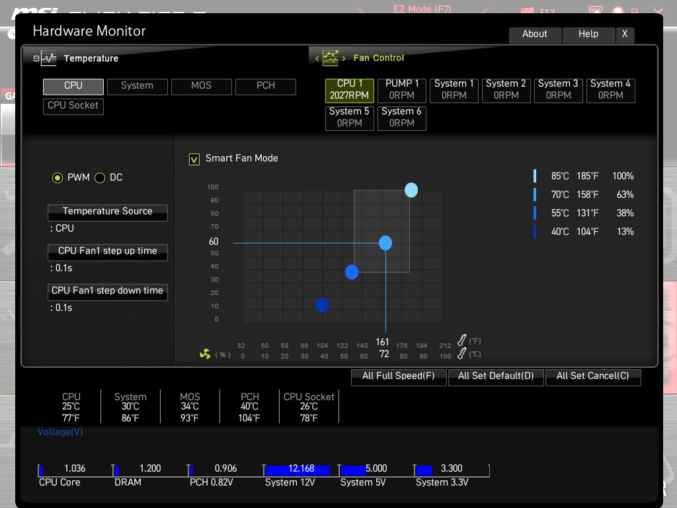The image size is (677, 508).
Task: Click the Fahrenheit thermometer icon
Action: [x=461, y=341]
